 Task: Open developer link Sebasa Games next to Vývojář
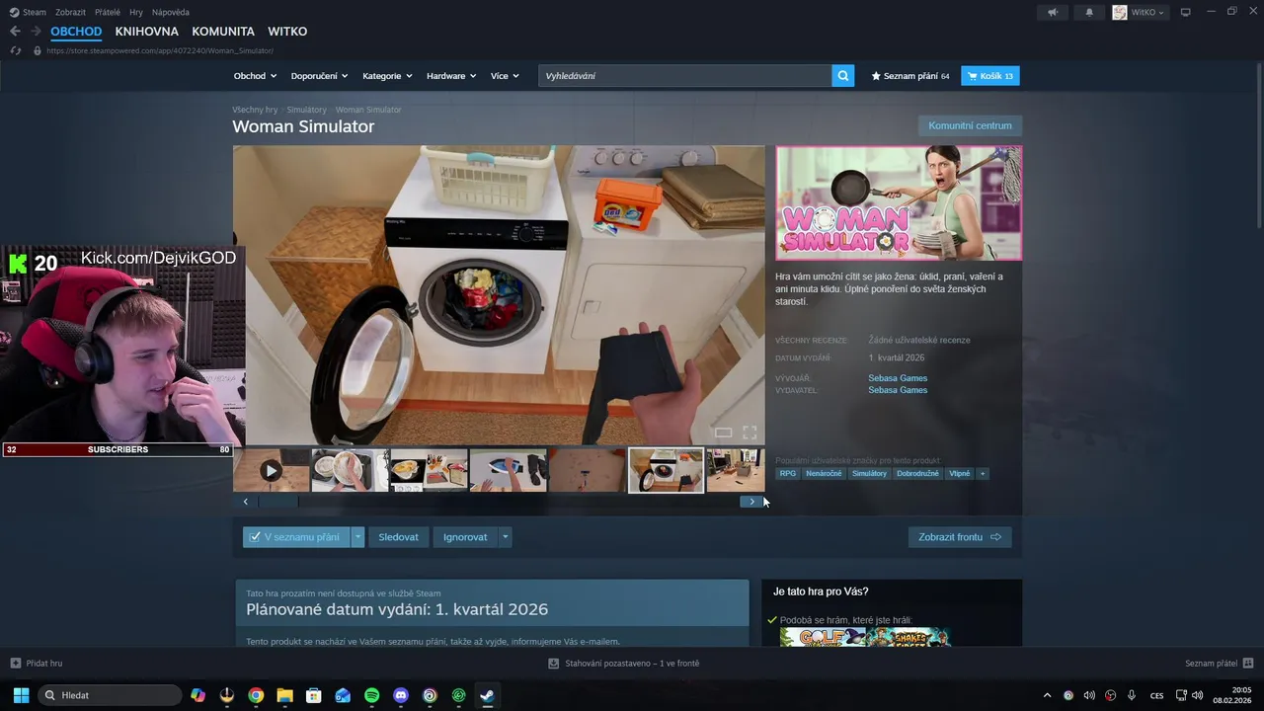pos(898,378)
